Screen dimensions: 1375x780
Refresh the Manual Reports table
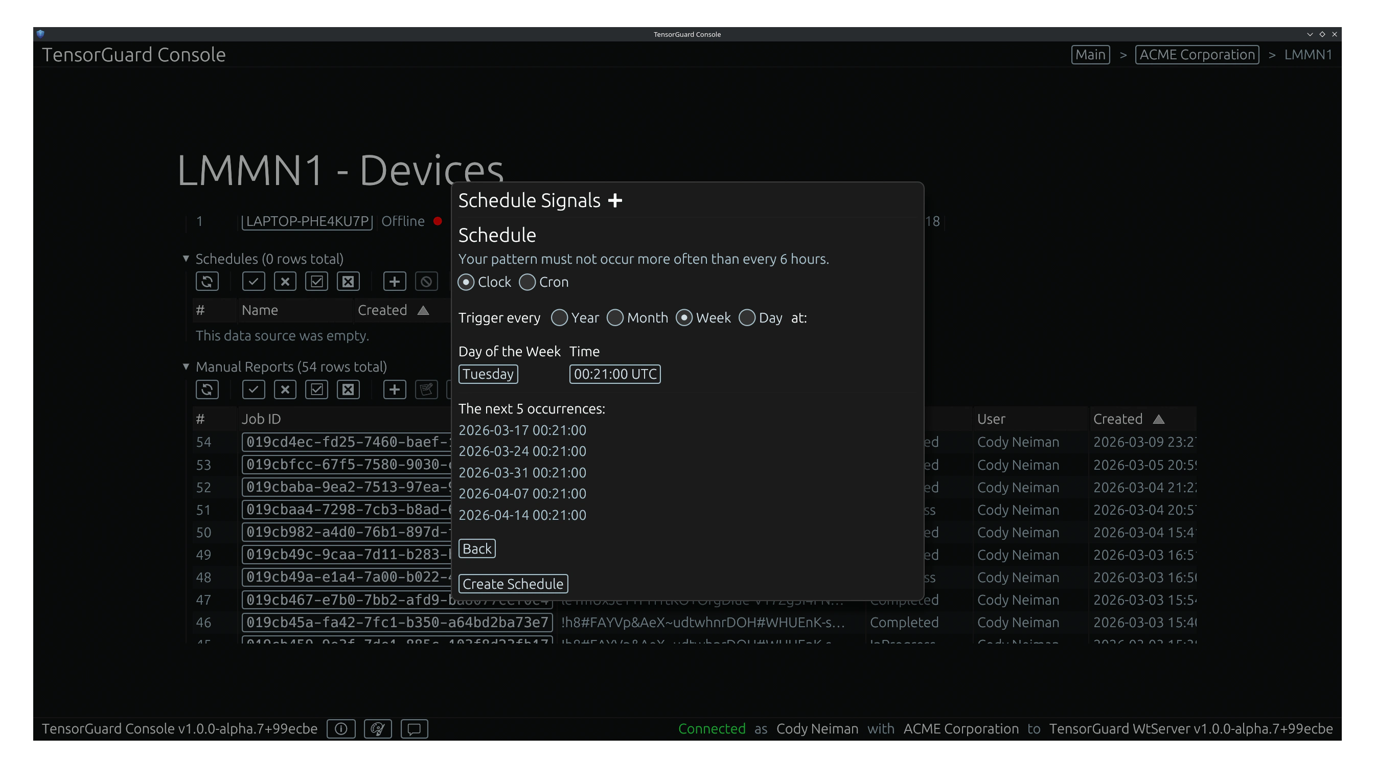pyautogui.click(x=207, y=389)
